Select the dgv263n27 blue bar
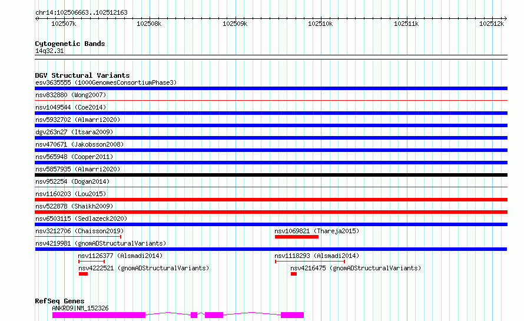 [271, 138]
